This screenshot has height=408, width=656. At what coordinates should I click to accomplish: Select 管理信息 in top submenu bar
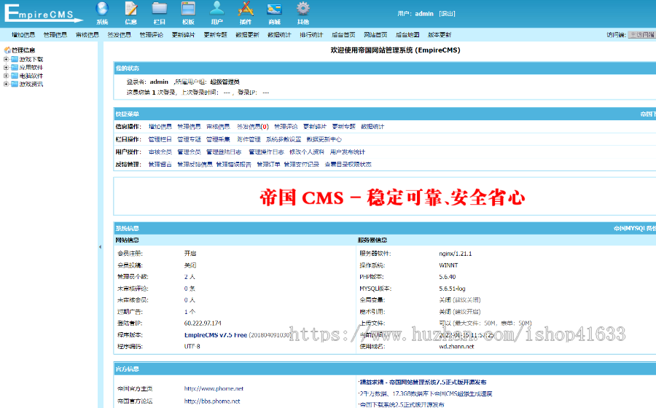point(55,35)
